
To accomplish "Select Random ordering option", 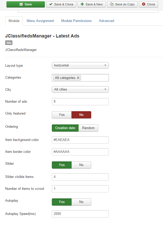I will (x=88, y=128).
